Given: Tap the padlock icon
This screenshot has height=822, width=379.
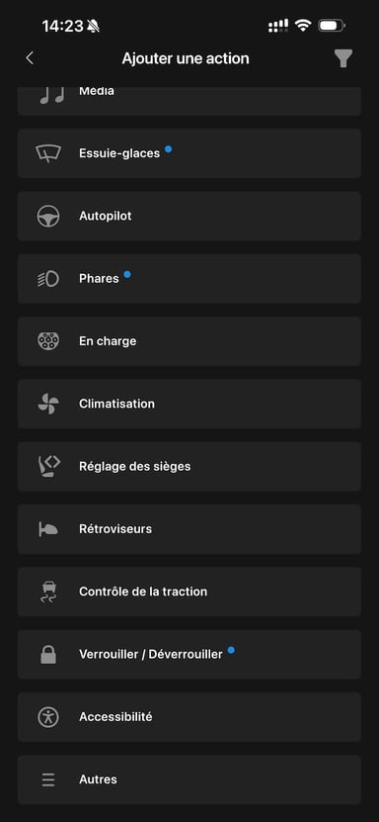Looking at the screenshot, I should pyautogui.click(x=48, y=654).
